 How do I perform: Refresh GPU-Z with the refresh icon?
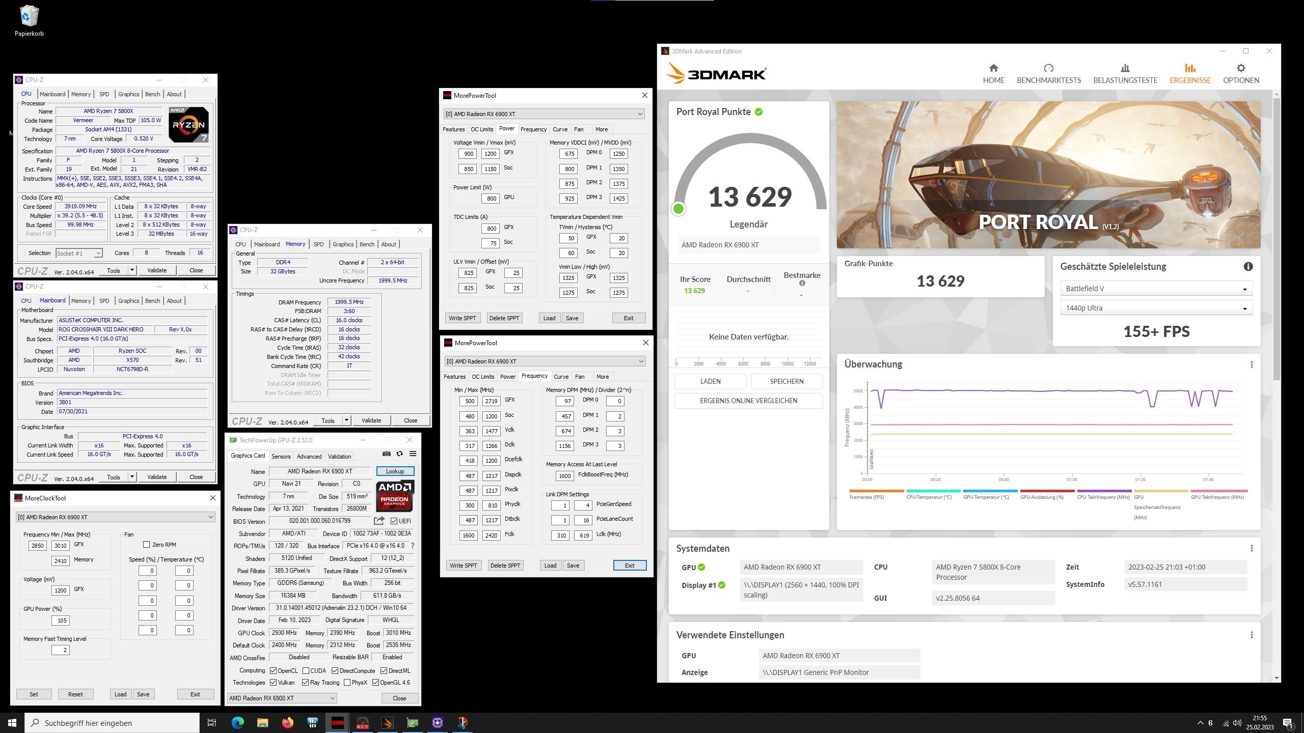(x=400, y=454)
